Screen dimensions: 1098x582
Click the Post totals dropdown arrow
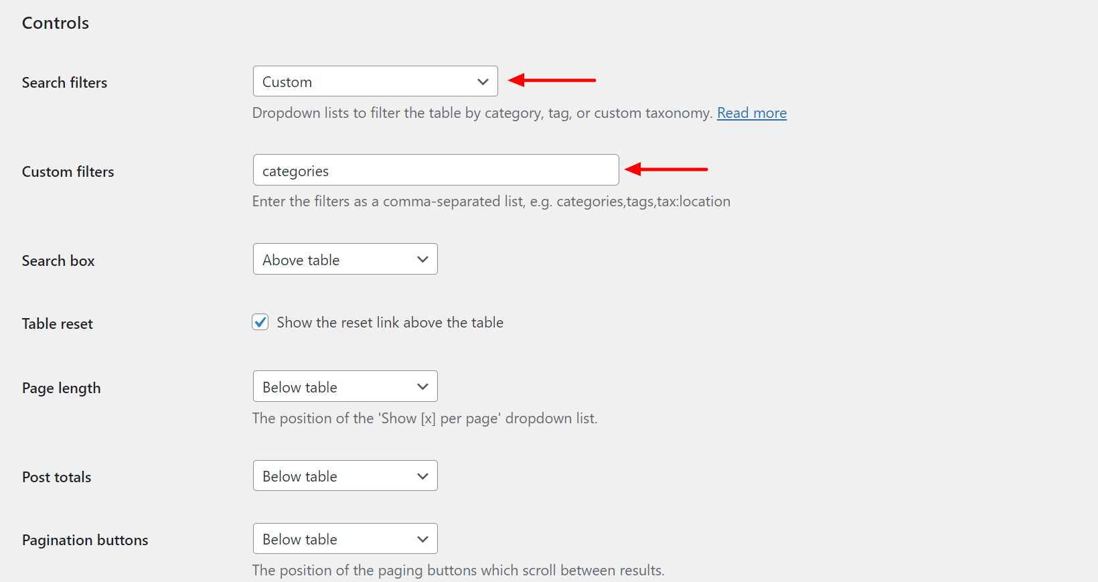click(x=422, y=476)
